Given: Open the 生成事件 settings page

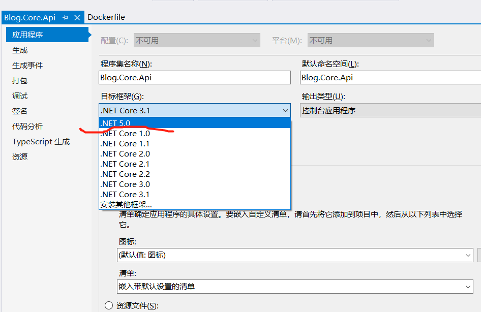Looking at the screenshot, I should click(x=27, y=65).
